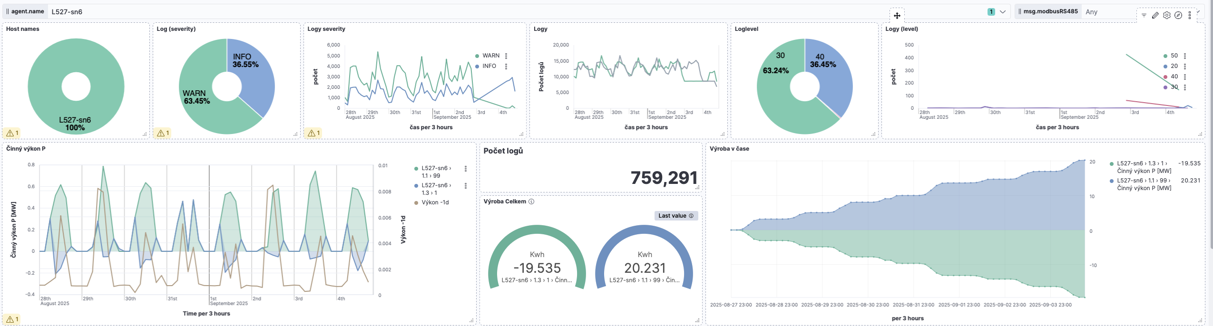1213x326 pixels.
Task: Open the panel's three-dot more actions menu
Action: (1190, 15)
